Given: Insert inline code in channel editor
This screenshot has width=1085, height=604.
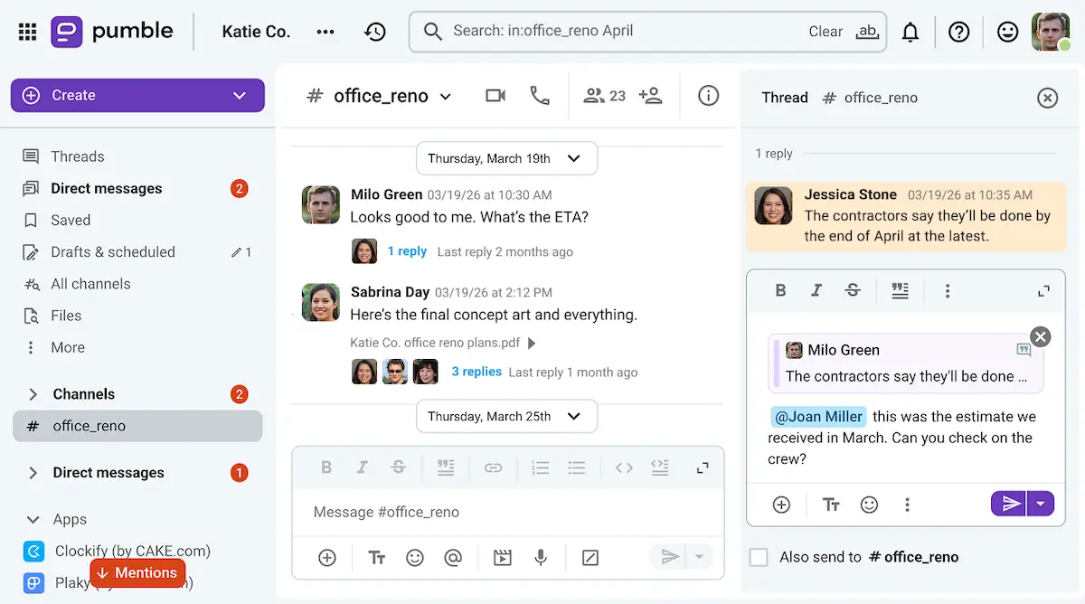Looking at the screenshot, I should point(624,467).
